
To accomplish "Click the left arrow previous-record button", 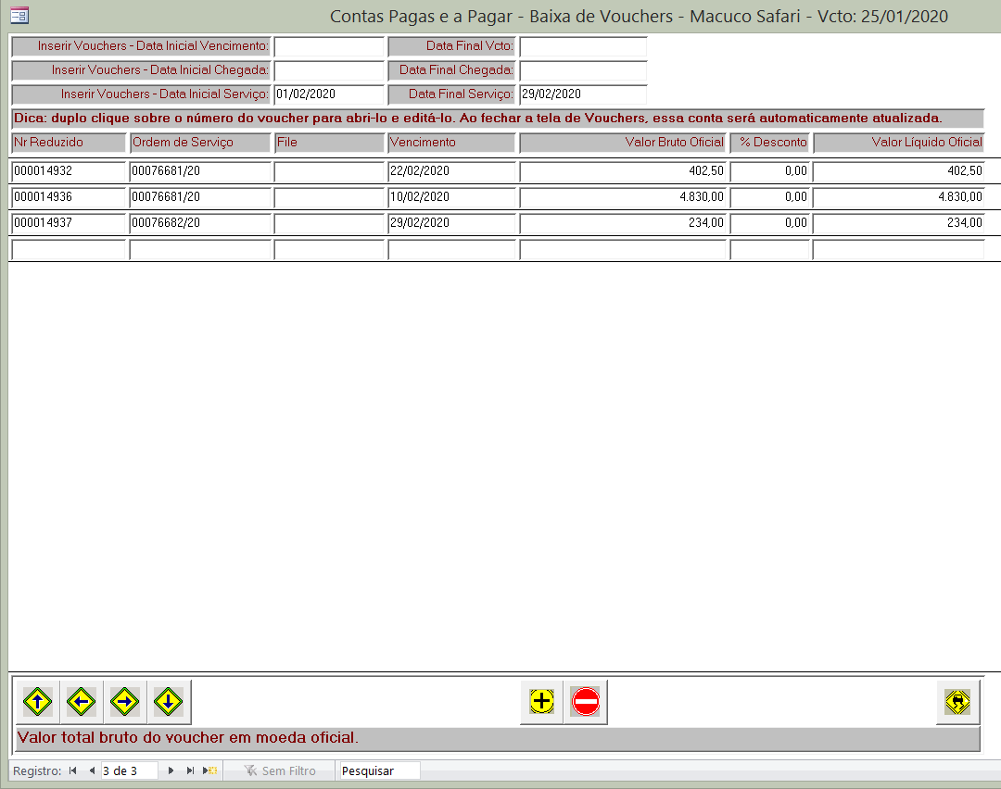I will click(x=81, y=703).
